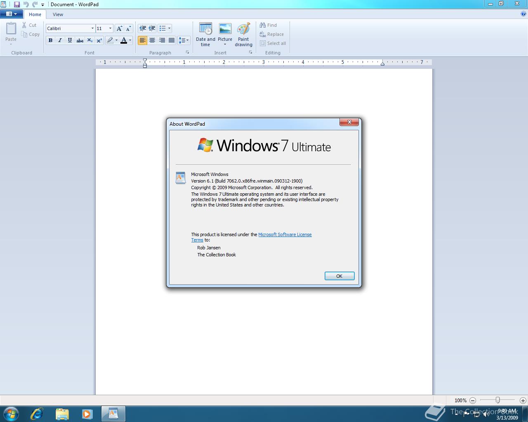This screenshot has width=528, height=422.
Task: Click the Save icon in quick access toolbar
Action: 17,4
